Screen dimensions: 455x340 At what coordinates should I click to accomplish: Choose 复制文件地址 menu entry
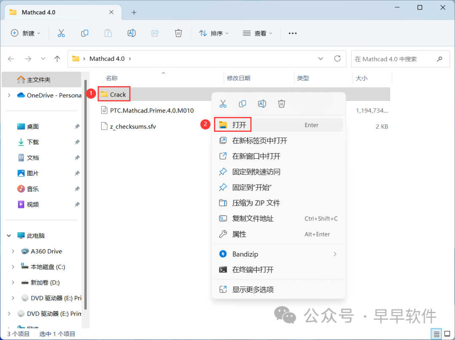tap(278, 218)
